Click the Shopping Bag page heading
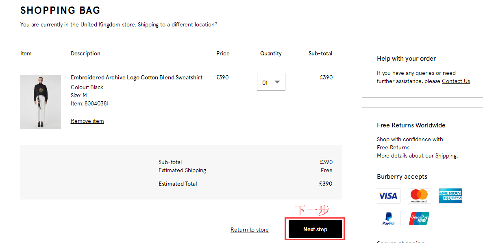This screenshot has width=483, height=243. (60, 11)
